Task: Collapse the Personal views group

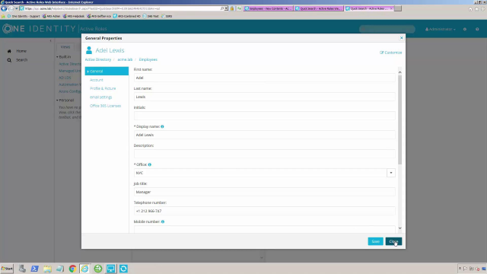Action: [58, 100]
